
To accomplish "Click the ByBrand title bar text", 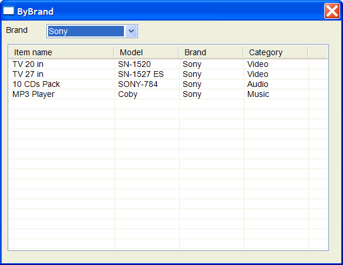I will click(x=35, y=12).
